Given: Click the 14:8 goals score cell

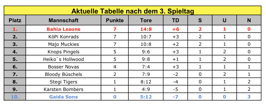Looking at the screenshot, I should (x=146, y=29).
